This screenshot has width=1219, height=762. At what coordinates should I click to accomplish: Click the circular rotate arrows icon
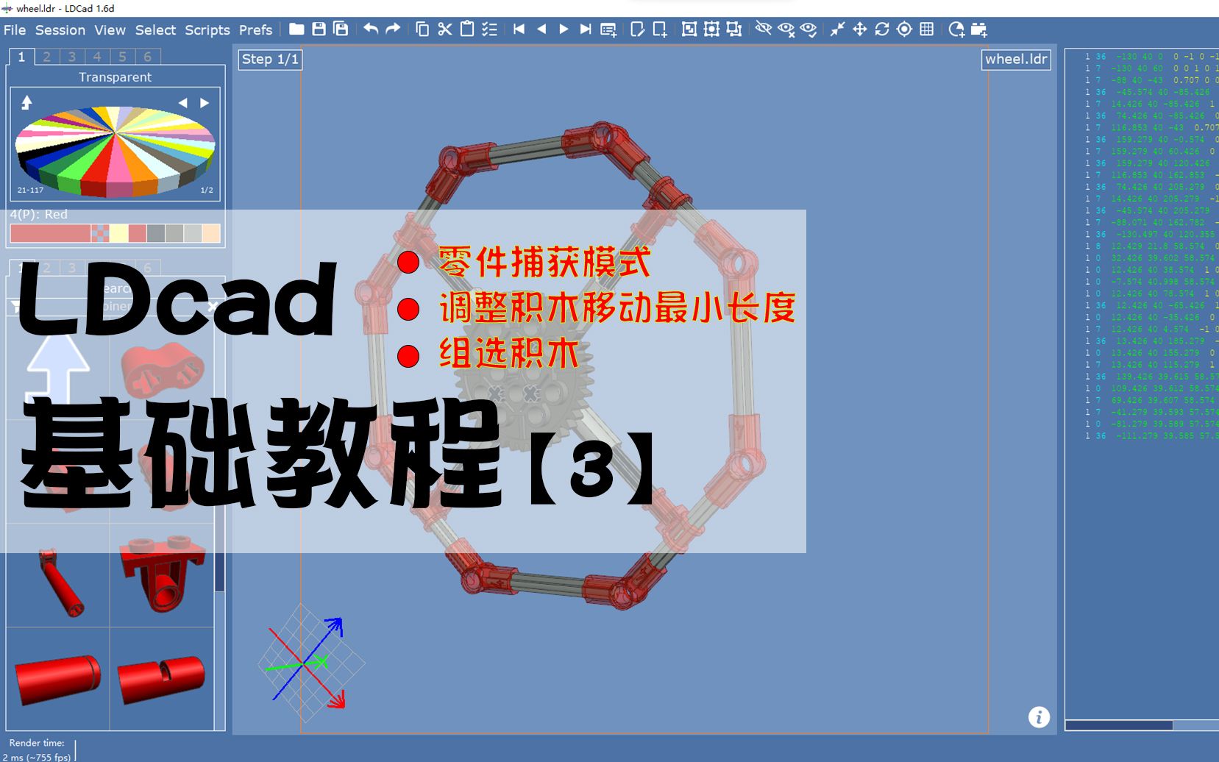(x=882, y=29)
